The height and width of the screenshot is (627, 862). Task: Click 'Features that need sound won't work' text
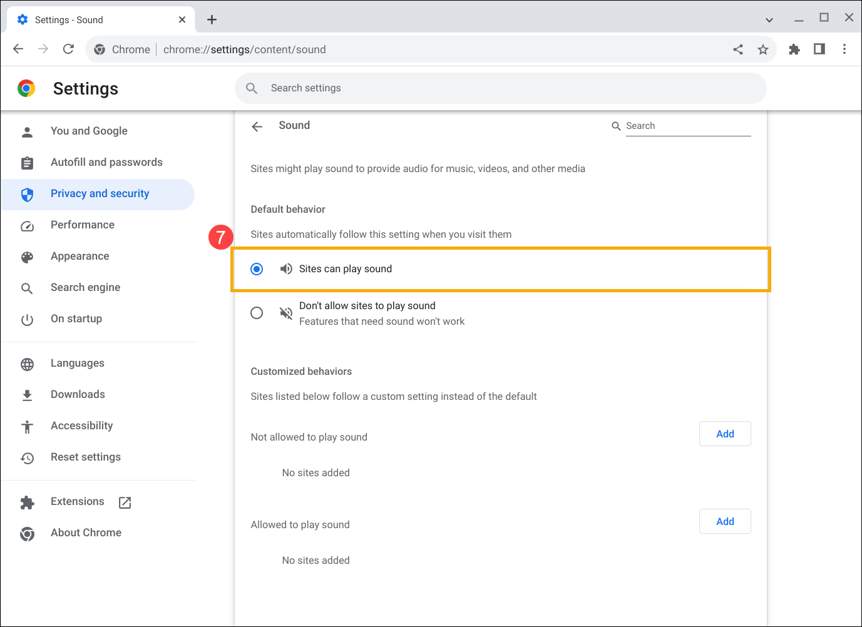[x=382, y=321]
